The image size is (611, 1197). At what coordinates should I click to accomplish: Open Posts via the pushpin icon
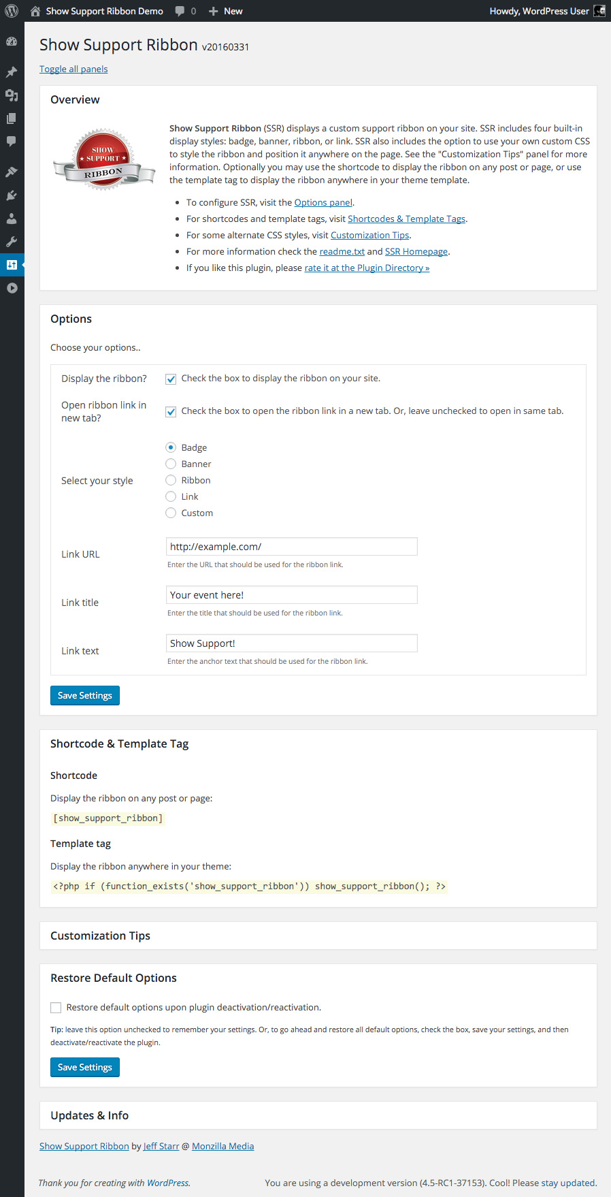[x=12, y=72]
